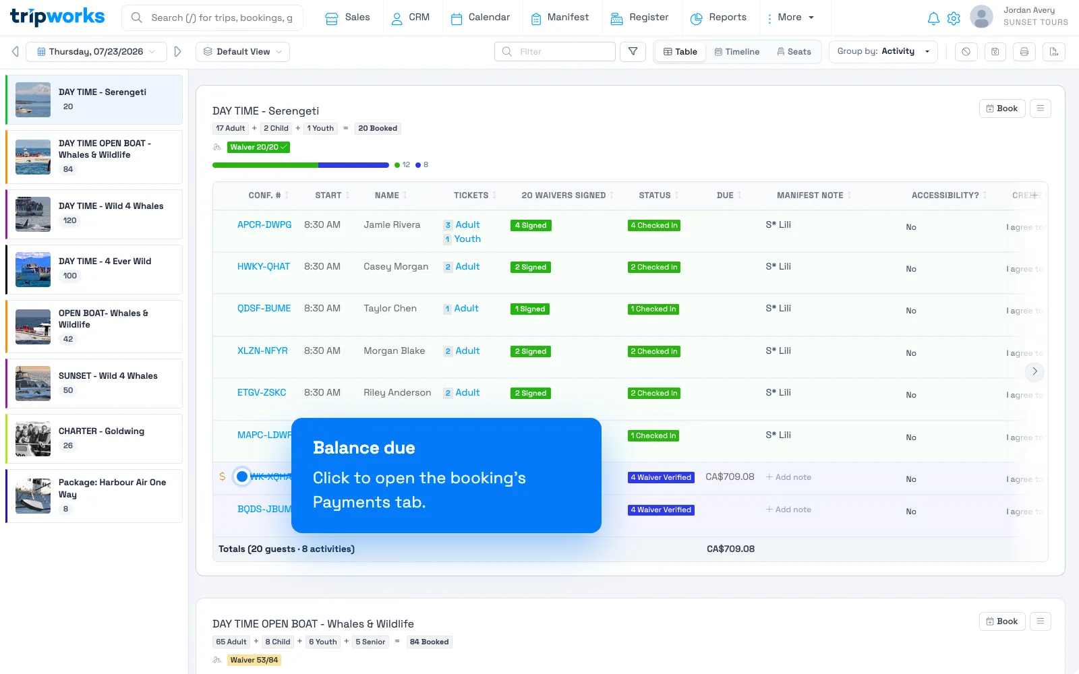Click the Waiver 20/20 badge

coord(258,147)
